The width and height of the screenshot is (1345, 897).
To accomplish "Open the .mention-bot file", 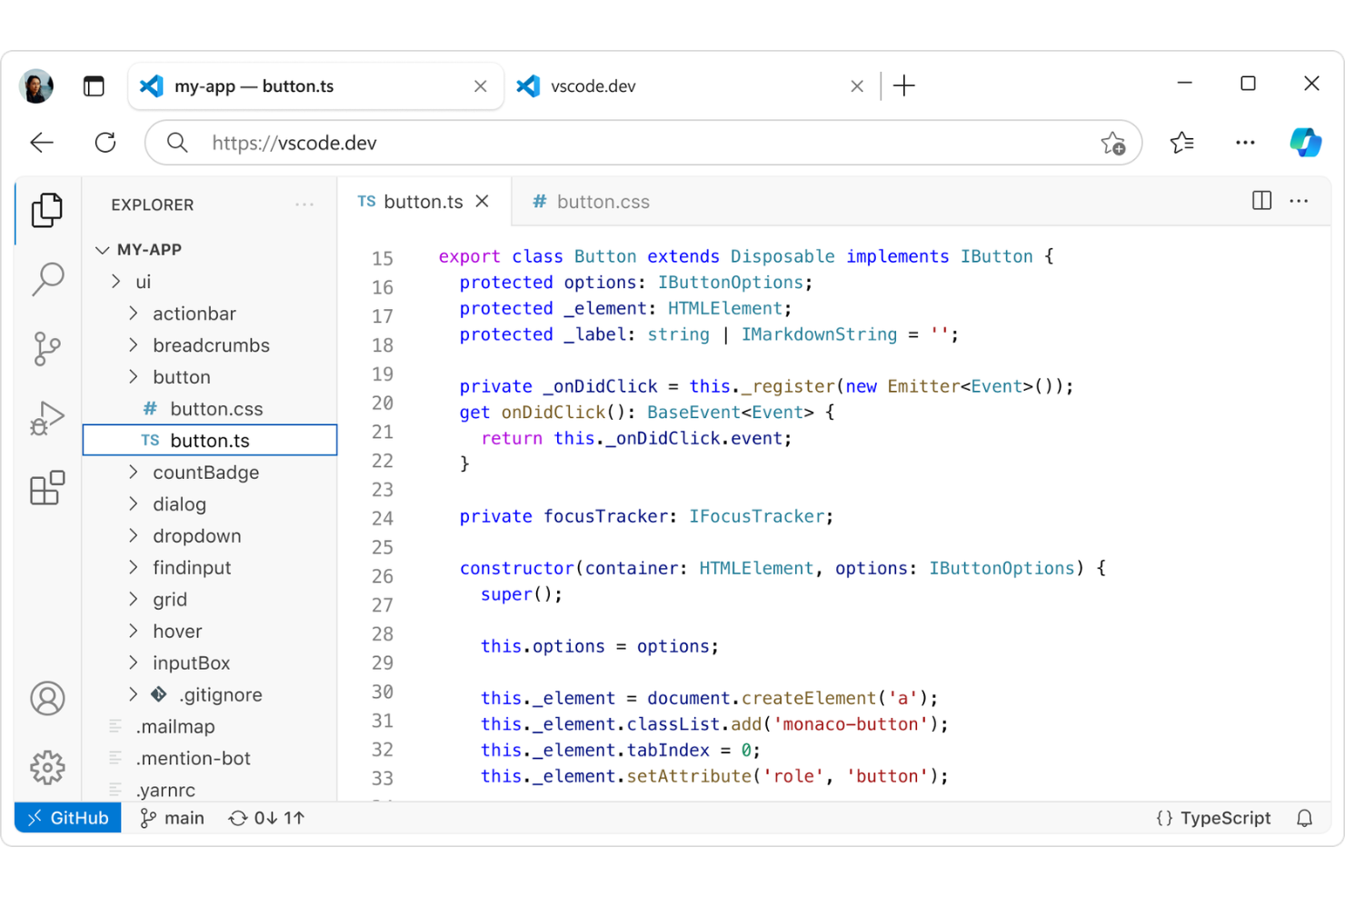I will click(210, 759).
